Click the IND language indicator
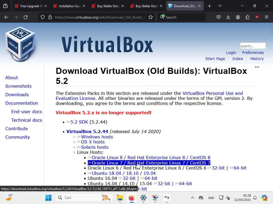The height and width of the screenshot is (204, 273). pyautogui.click(x=211, y=198)
